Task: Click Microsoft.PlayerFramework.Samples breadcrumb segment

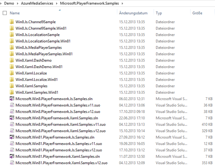Action: [x=89, y=4]
